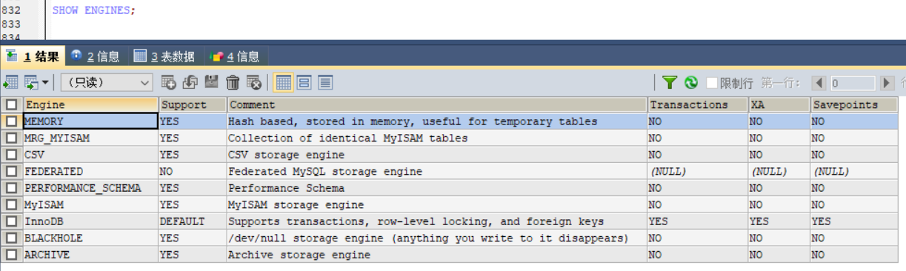Switch to form view mode
The image size is (906, 271).
(304, 82)
